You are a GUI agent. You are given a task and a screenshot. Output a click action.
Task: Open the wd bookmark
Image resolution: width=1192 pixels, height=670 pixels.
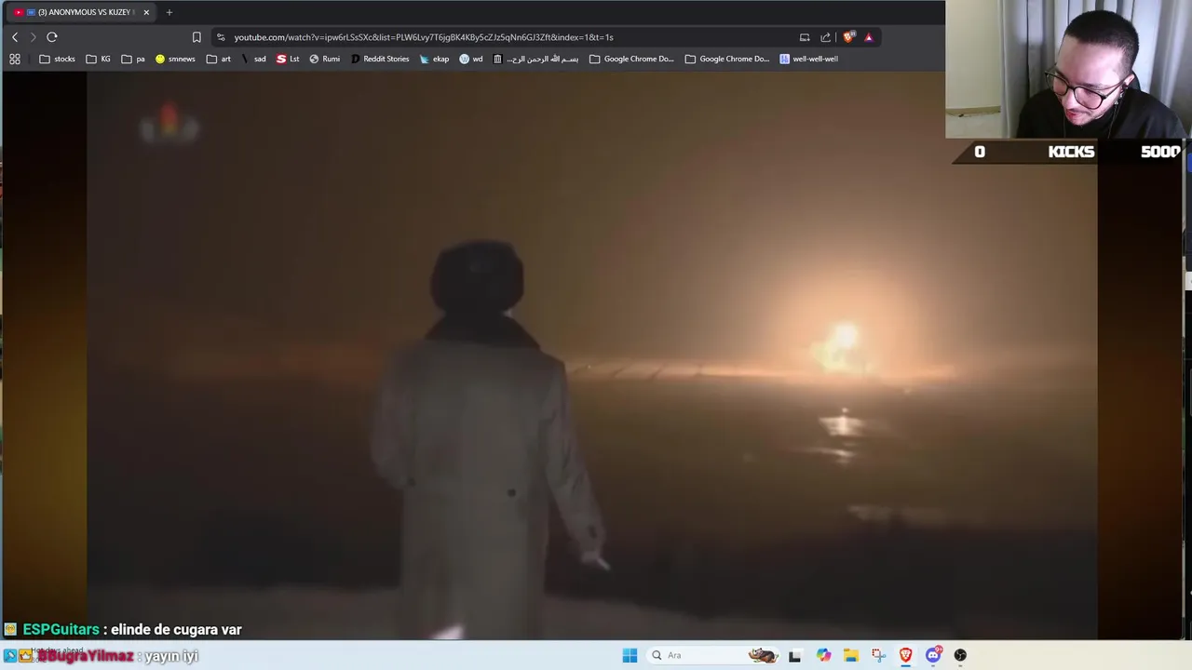coord(471,59)
